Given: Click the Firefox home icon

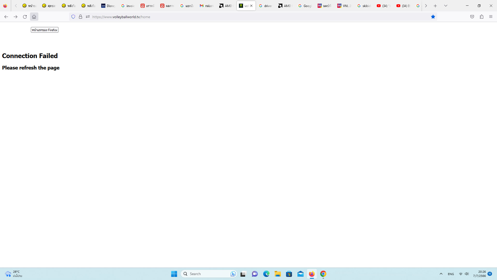Looking at the screenshot, I should [x=34, y=17].
